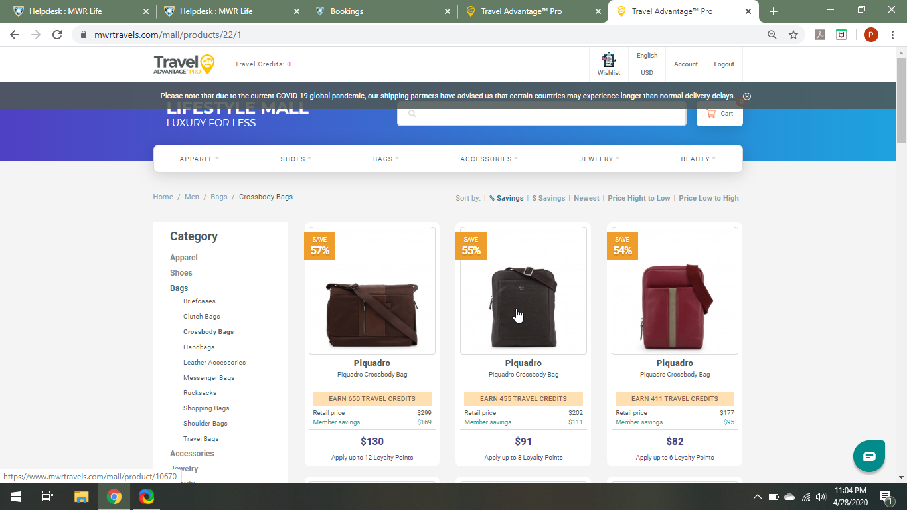Select Rucksacks subcategory
Viewport: 907px width, 510px height.
point(200,393)
